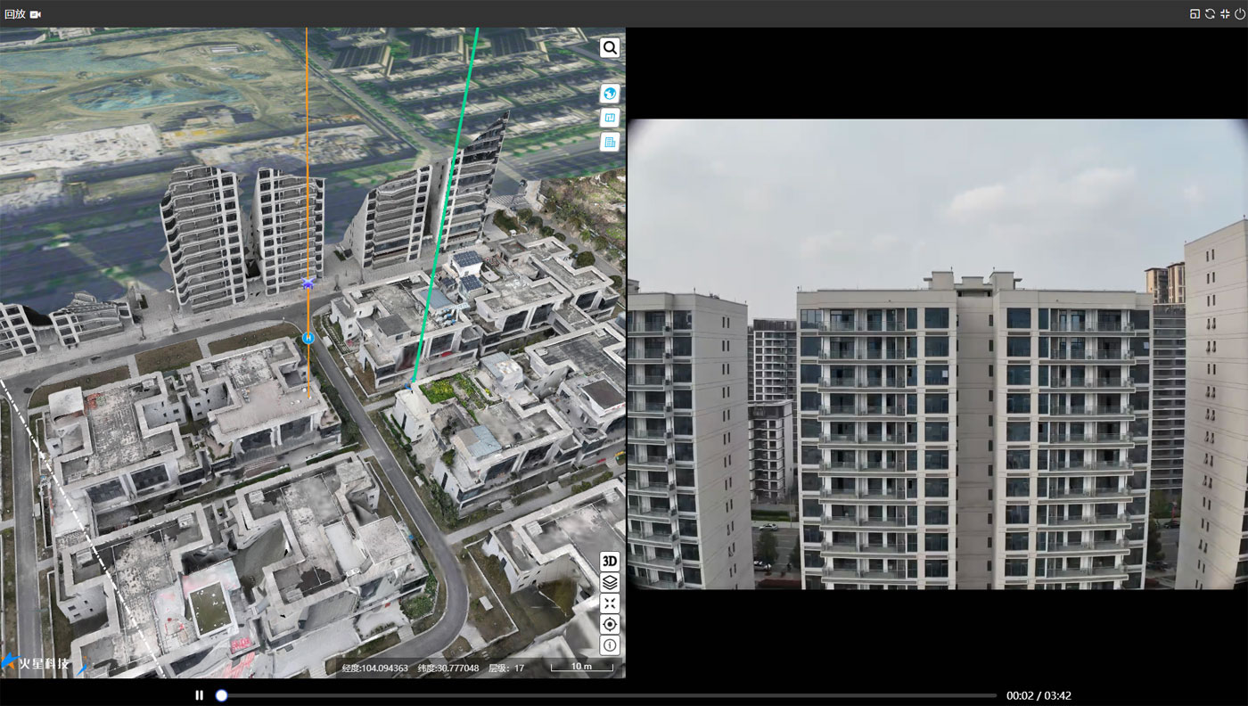Open the map layers stack panel

pyautogui.click(x=610, y=582)
